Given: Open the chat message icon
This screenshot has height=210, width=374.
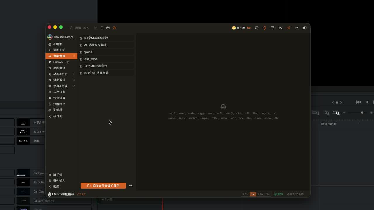Looking at the screenshot, I should pyautogui.click(x=273, y=28).
